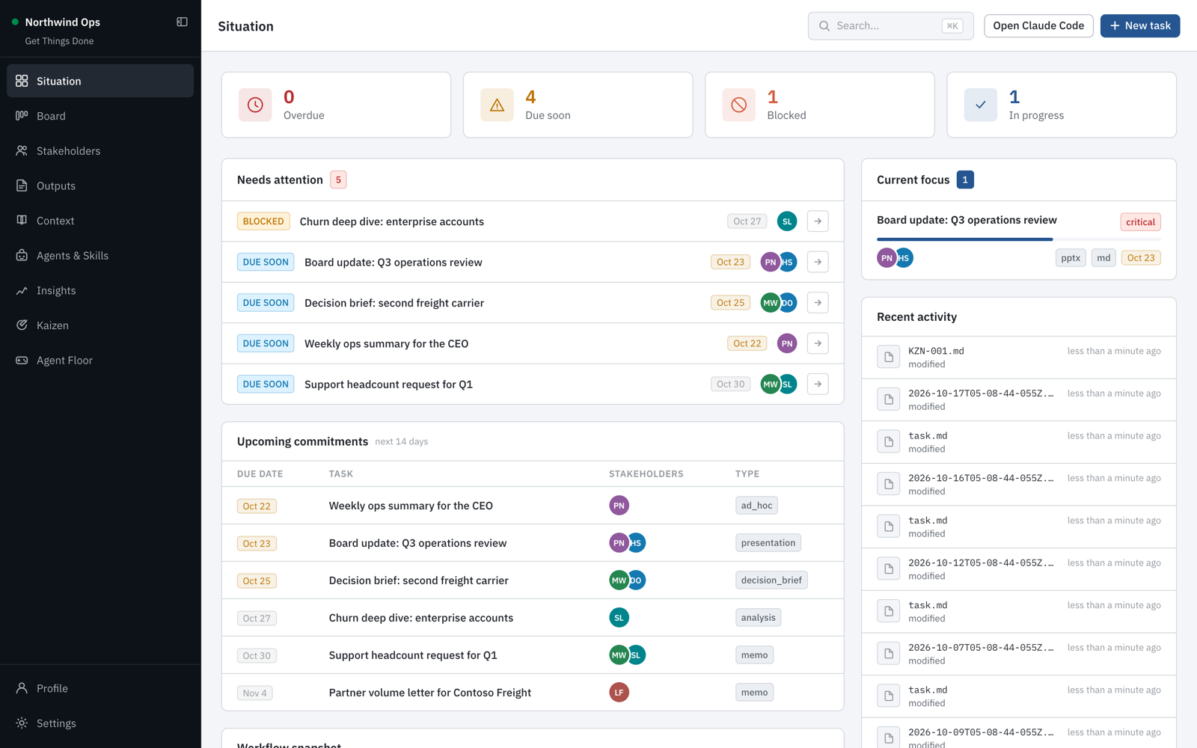1197x748 pixels.
Task: Open the Outputs document icon
Action: (x=22, y=186)
